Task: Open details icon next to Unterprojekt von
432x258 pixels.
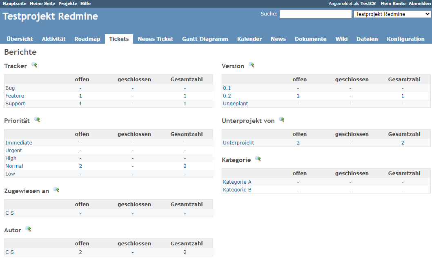Action: tap(282, 120)
